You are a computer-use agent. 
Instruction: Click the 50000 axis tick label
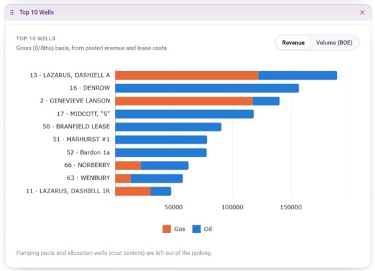[173, 207]
